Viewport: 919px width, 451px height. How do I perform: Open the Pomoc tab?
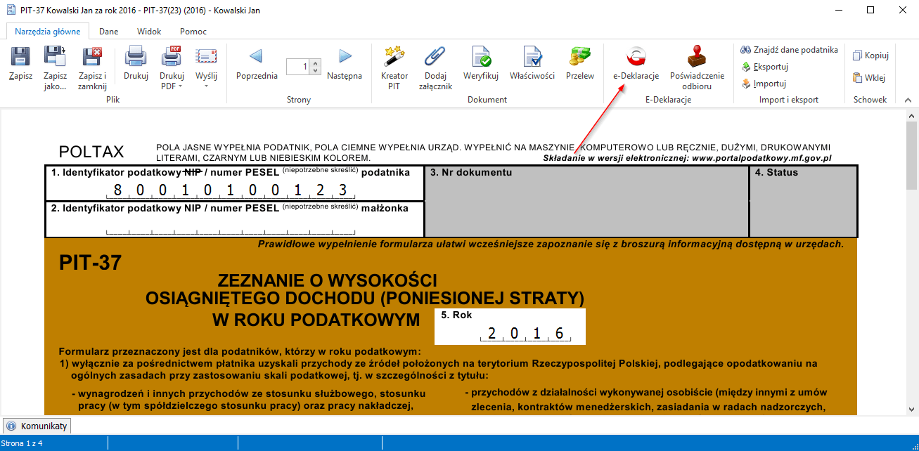tap(192, 31)
